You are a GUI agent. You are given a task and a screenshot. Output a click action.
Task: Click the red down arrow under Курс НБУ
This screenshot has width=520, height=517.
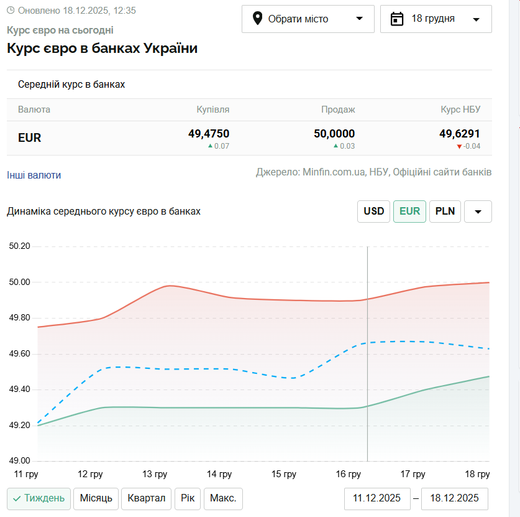point(459,146)
